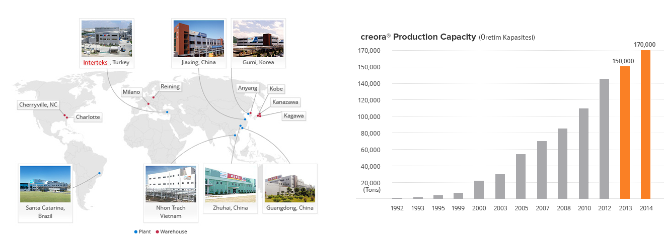Image resolution: width=664 pixels, height=251 pixels.
Task: Click the creora Production Capacity chart title
Action: pyautogui.click(x=418, y=37)
